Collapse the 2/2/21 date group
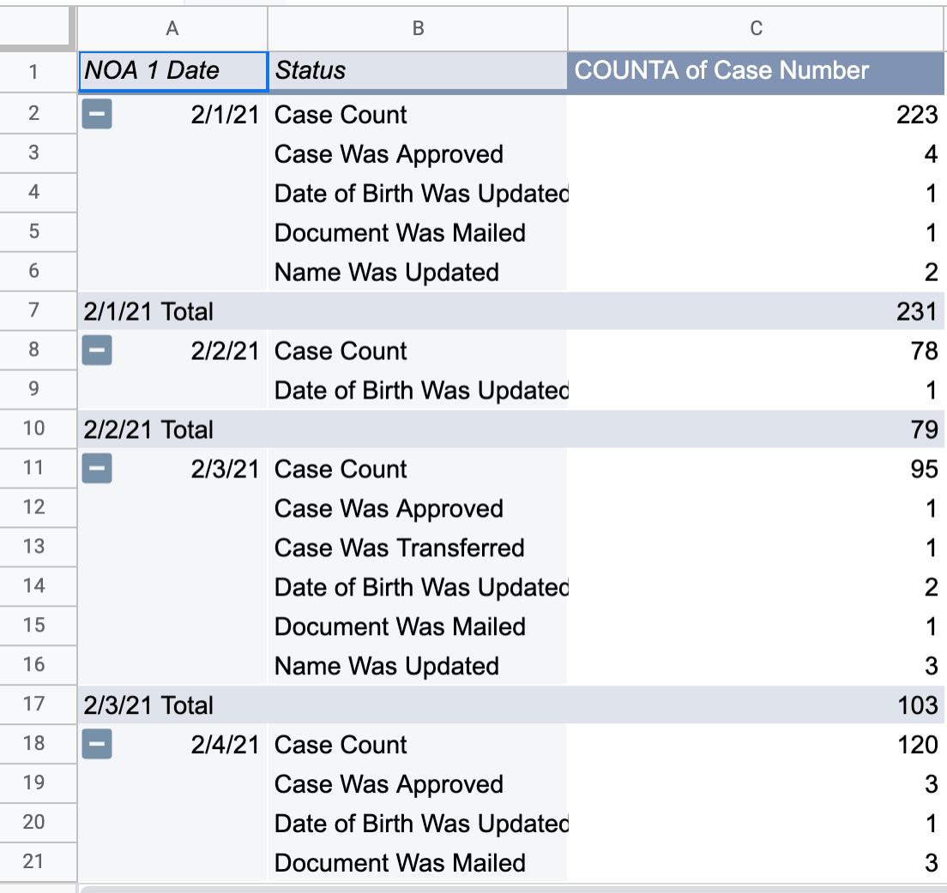 point(97,351)
